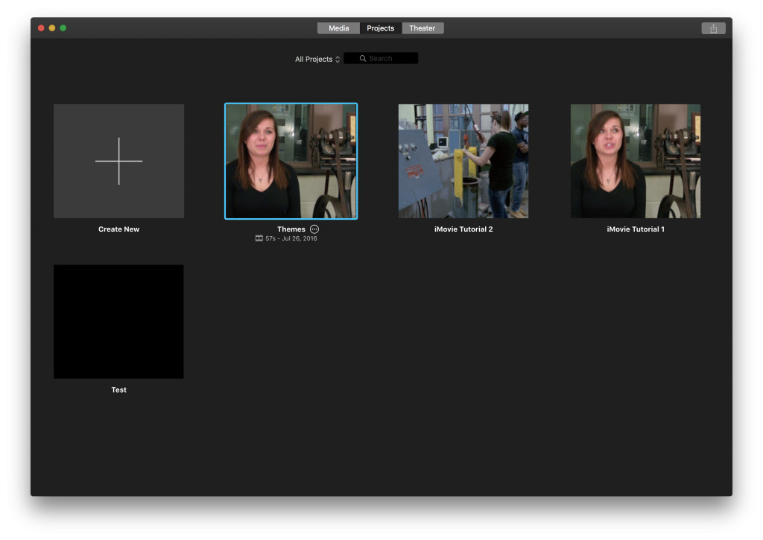
Task: Click the Themes project title
Action: point(291,229)
